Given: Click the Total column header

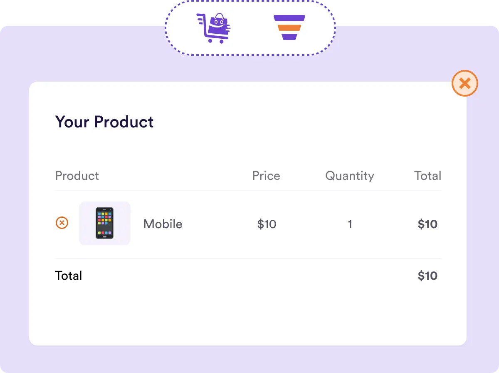Looking at the screenshot, I should 427,176.
